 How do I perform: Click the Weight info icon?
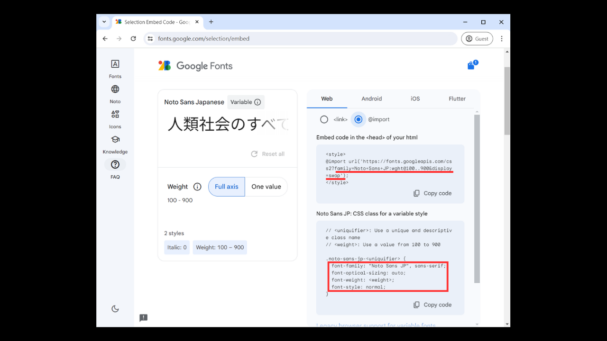click(197, 187)
